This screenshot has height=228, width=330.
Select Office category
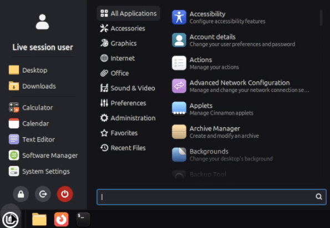pos(128,73)
